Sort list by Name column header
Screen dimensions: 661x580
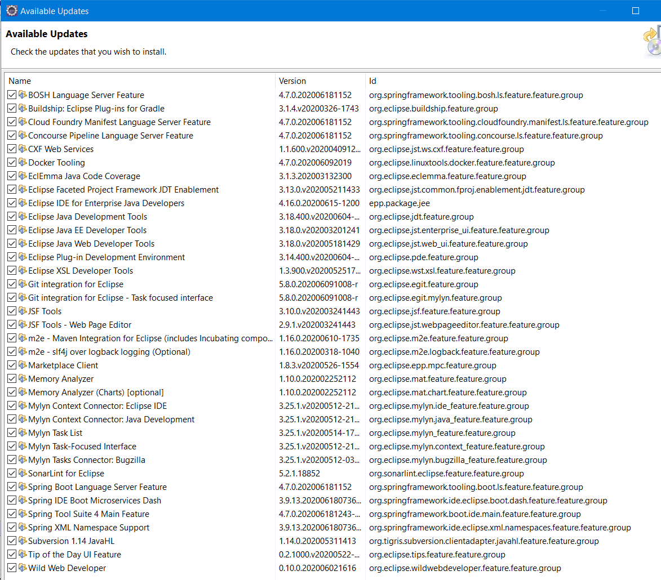click(x=140, y=81)
